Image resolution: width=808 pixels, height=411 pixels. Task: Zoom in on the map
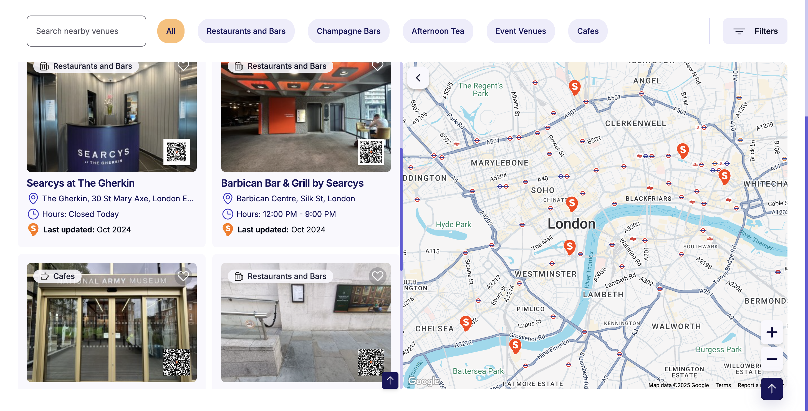771,332
